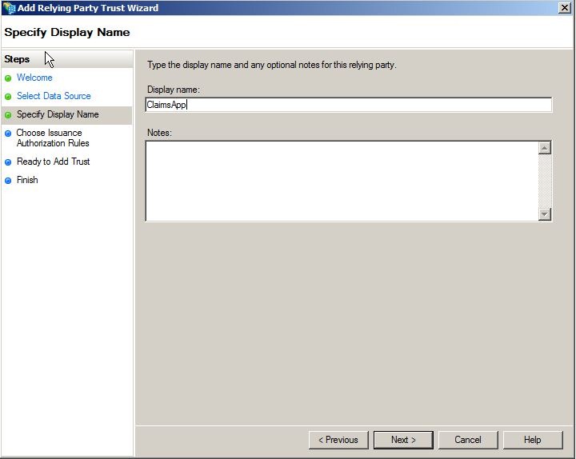Screen dimensions: 576x459
Task: Focus the Display name text field
Action: (348, 105)
